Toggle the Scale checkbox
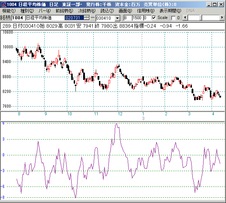The width and height of the screenshot is (226, 203). 154,18
